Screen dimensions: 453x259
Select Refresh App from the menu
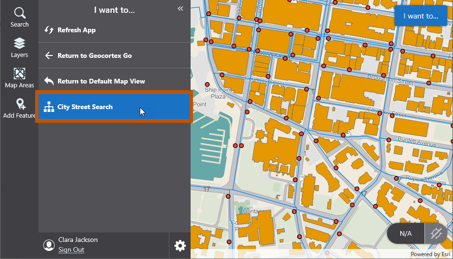click(x=77, y=30)
